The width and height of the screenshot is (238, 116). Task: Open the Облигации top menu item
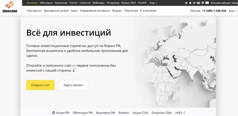[46, 3]
